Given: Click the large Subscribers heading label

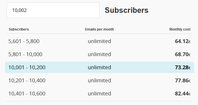Looking at the screenshot, I should pos(126,10).
